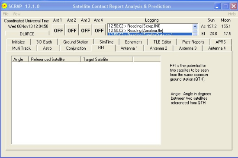Select the Multi Track tab
Viewport: 238px width, 158px height.
point(21,48)
